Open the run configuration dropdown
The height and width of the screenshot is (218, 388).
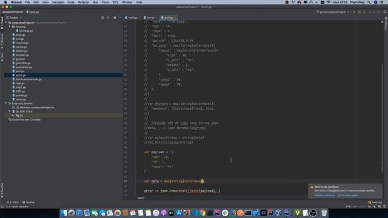click(x=332, y=12)
